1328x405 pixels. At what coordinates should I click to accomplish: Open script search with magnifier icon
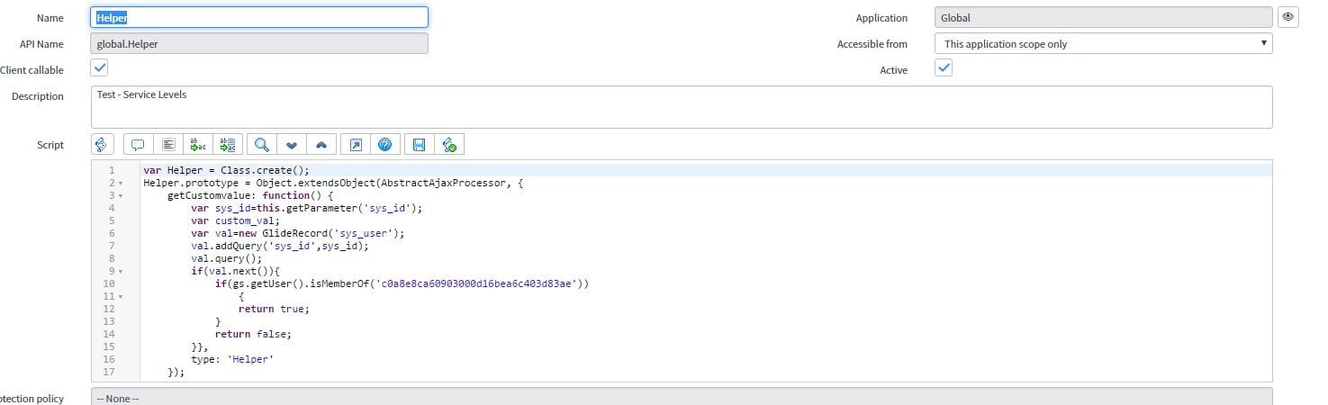click(x=262, y=144)
